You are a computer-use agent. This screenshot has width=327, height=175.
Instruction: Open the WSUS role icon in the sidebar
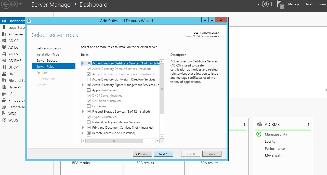(4, 120)
